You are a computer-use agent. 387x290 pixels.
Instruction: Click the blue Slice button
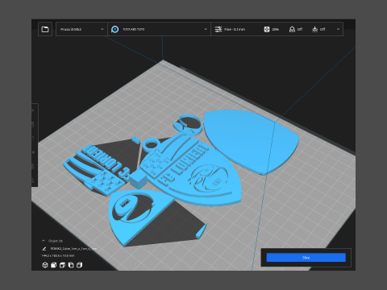(x=306, y=258)
